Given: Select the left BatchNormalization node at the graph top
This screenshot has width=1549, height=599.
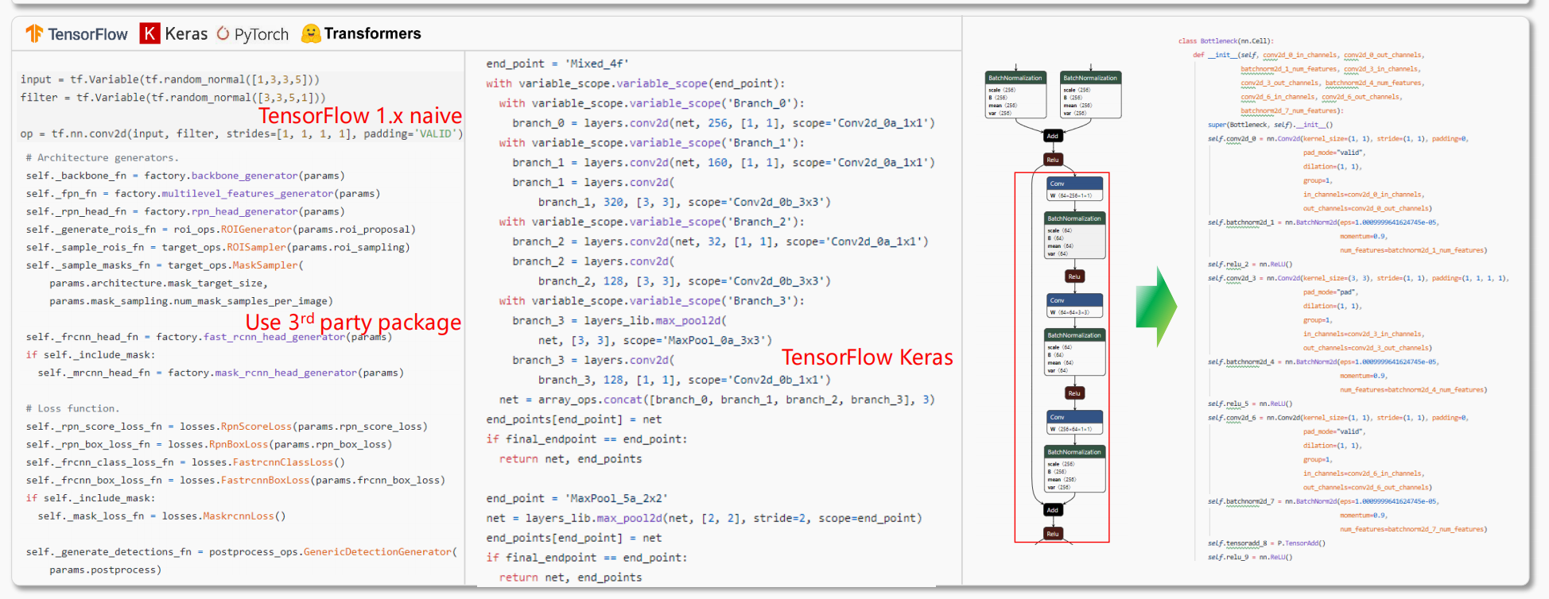Looking at the screenshot, I should tap(1015, 95).
